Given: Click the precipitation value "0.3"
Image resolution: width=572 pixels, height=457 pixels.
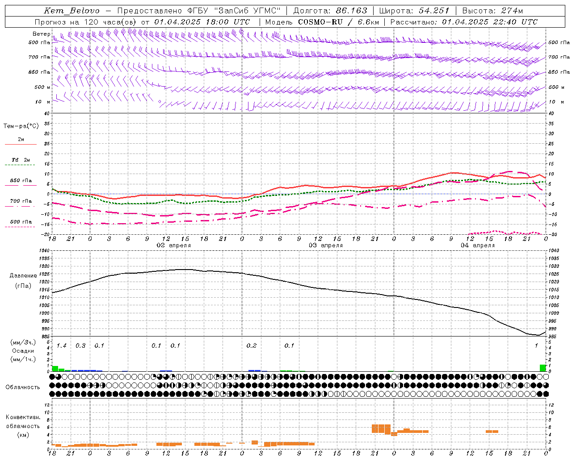Looking at the screenshot, I should click(80, 346).
